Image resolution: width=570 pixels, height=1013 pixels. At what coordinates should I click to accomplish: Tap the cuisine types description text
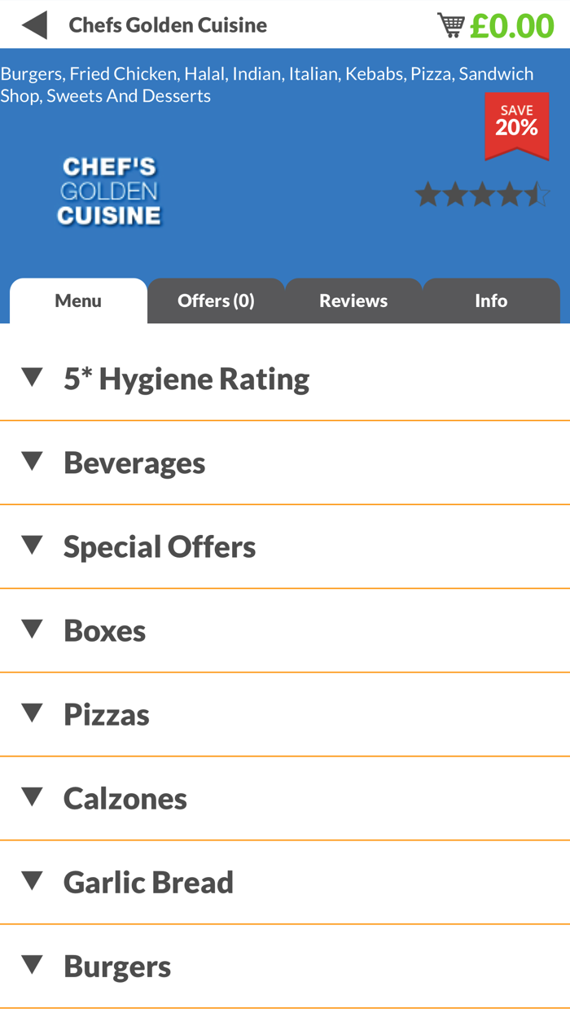point(267,85)
